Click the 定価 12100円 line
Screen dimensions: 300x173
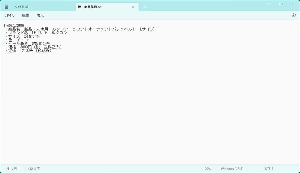(28, 51)
